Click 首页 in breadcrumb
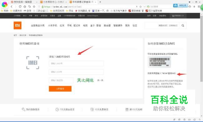This screenshot has height=122, width=203. 15,35
